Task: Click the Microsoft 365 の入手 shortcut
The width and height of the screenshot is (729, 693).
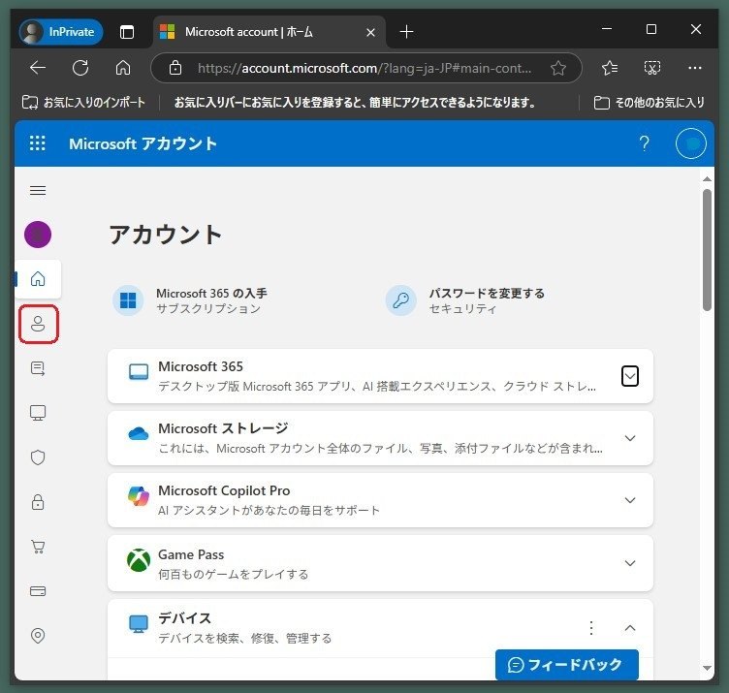Action: pos(191,300)
